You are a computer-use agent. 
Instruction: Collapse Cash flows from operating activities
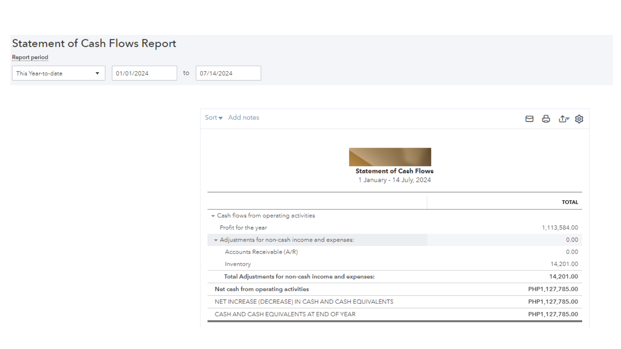[213, 216]
